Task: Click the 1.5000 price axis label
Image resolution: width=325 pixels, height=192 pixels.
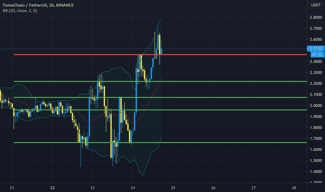Action: click(316, 161)
